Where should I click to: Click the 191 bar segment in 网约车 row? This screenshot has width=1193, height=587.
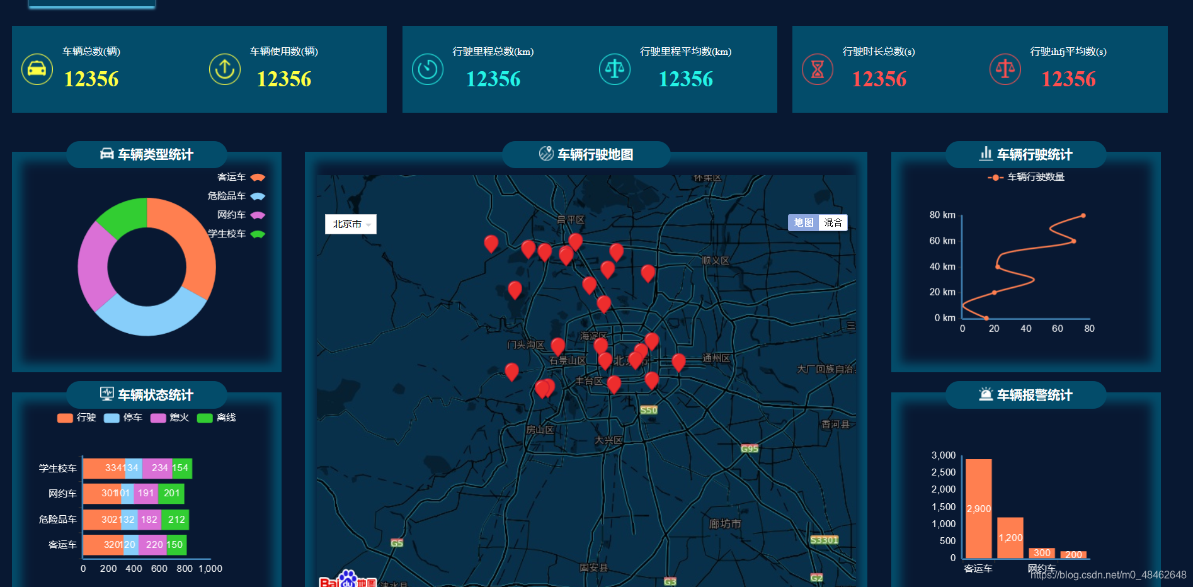[146, 493]
